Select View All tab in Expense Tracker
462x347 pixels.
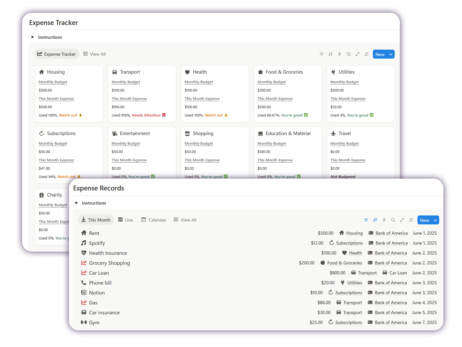tap(94, 54)
